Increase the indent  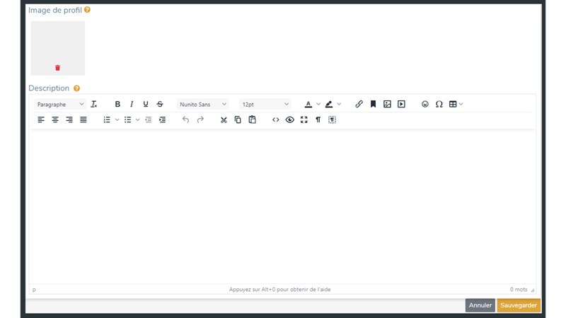tap(162, 119)
